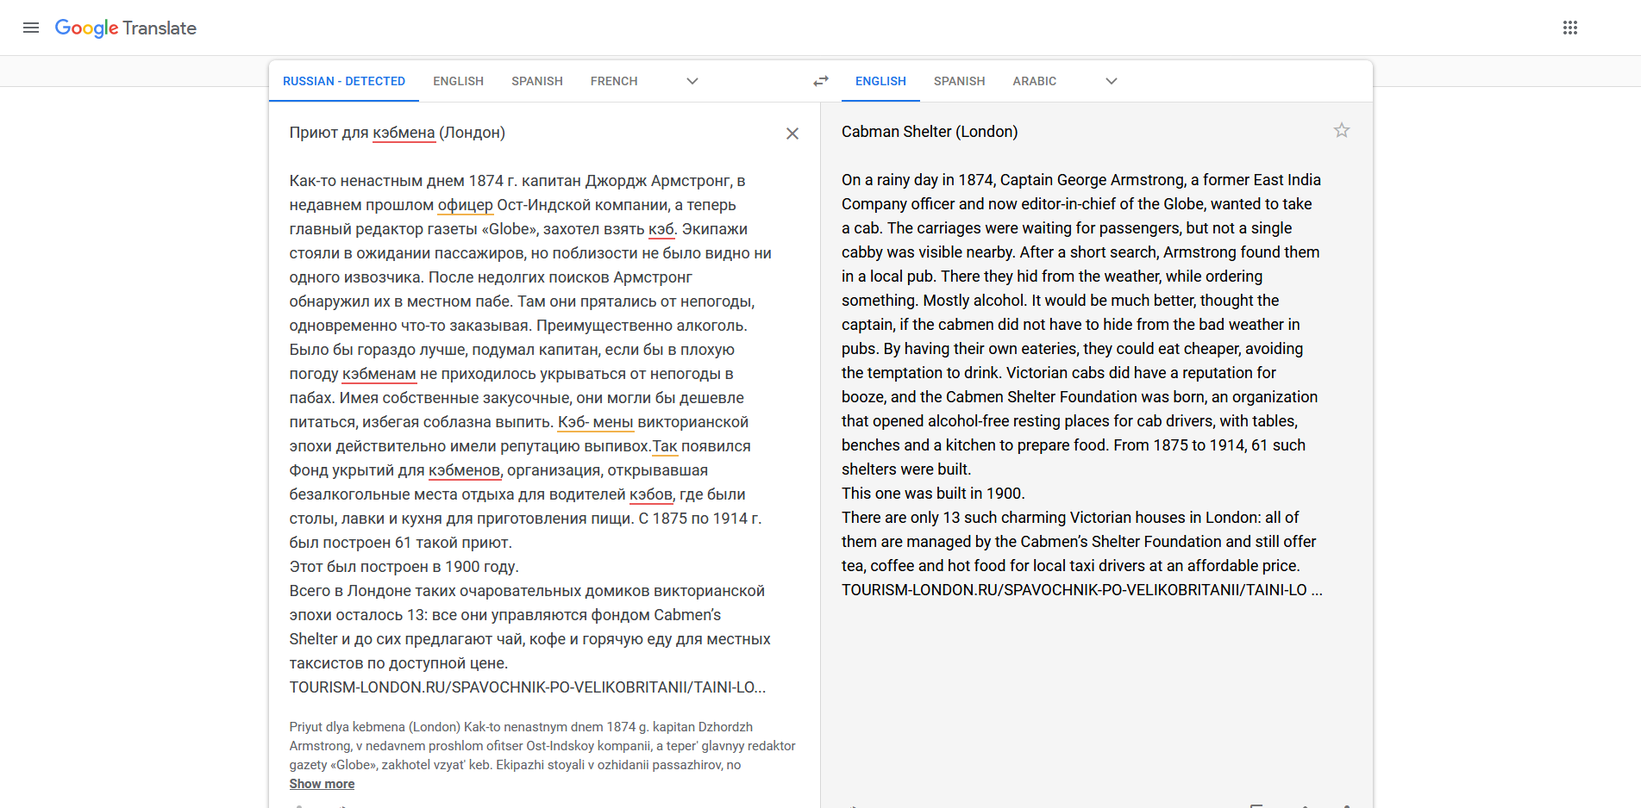
Task: Click the translated title Cabman Shelter (London)
Action: coord(930,132)
